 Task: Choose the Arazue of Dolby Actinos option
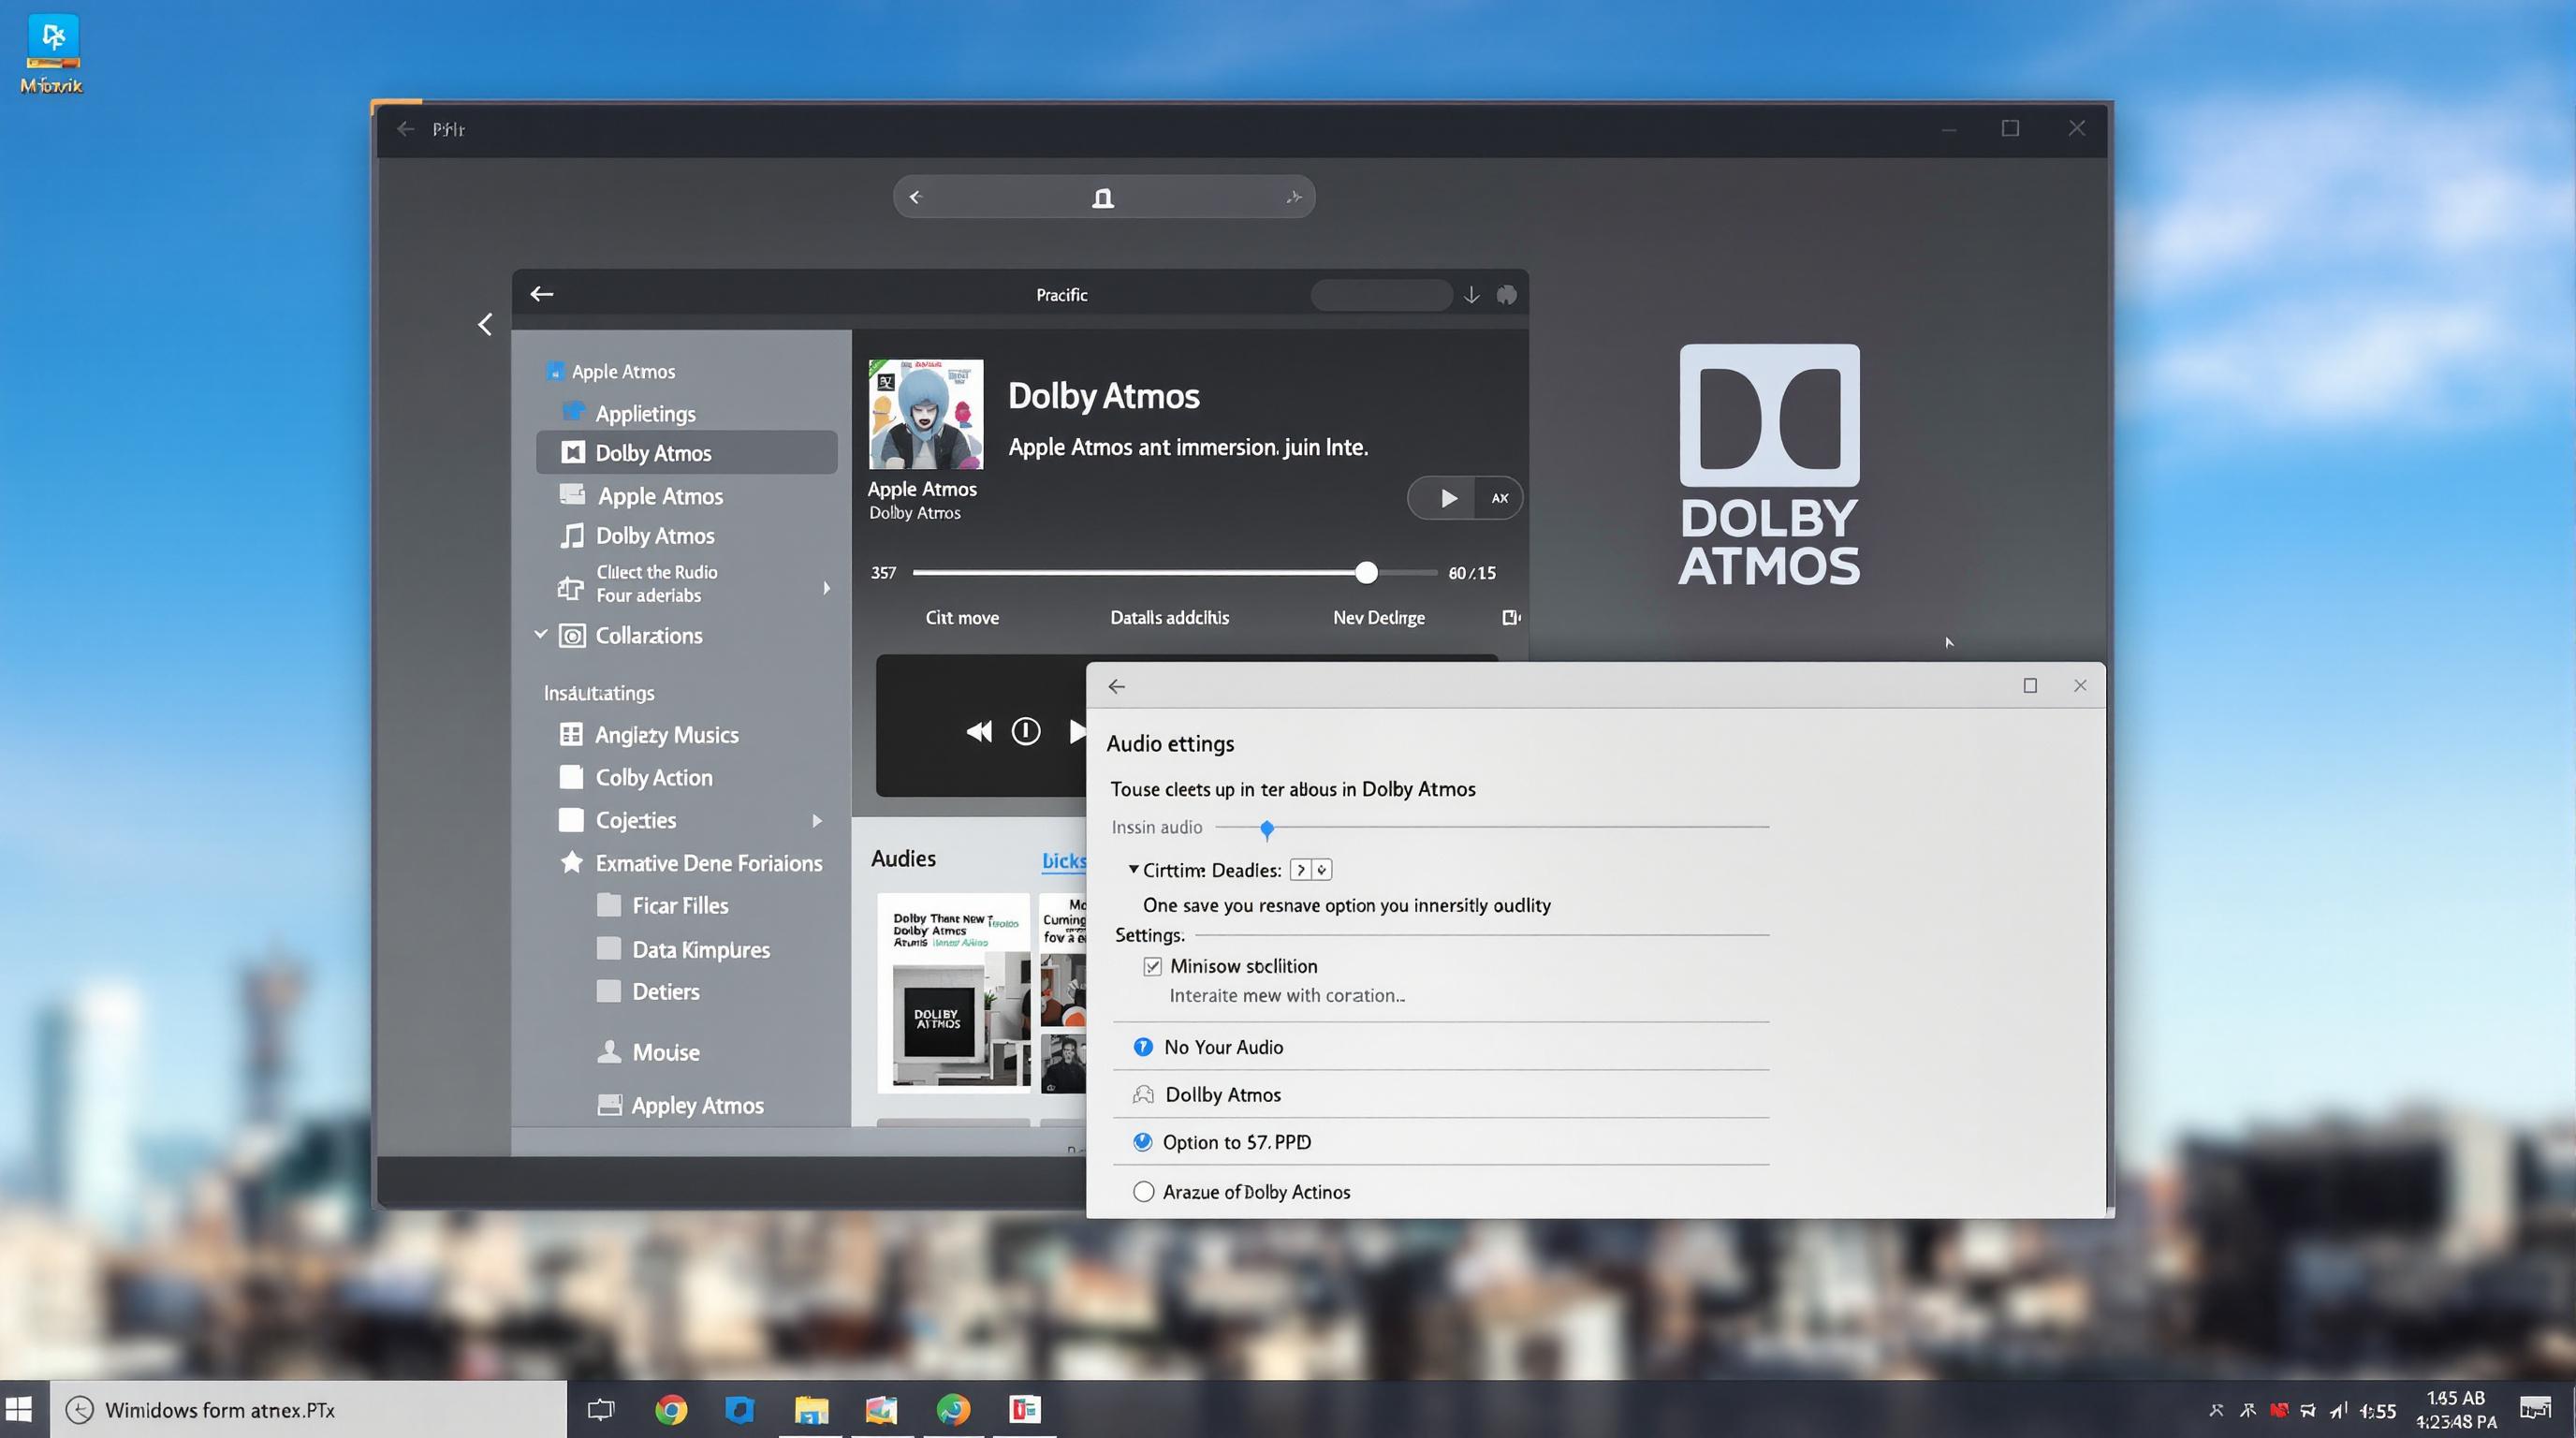point(1143,1191)
